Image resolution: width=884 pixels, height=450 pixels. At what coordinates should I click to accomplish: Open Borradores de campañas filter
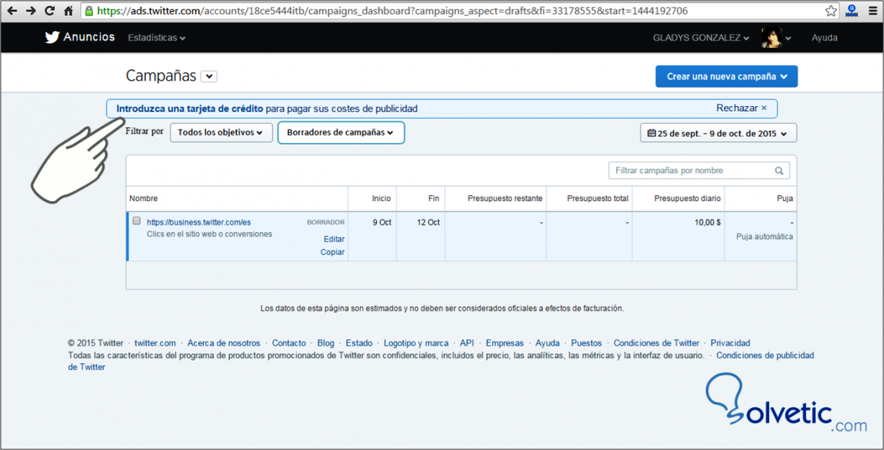click(340, 133)
